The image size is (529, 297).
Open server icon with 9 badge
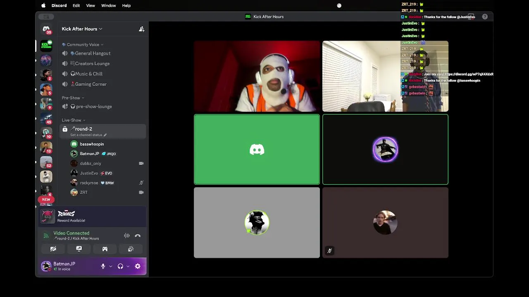tap(46, 104)
